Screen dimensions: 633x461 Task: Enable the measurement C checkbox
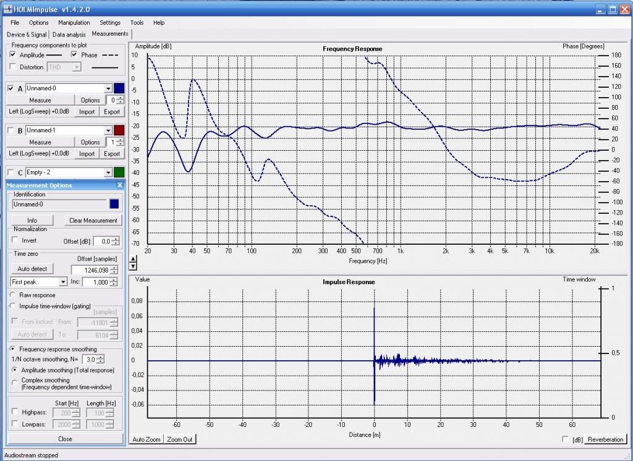coord(11,172)
